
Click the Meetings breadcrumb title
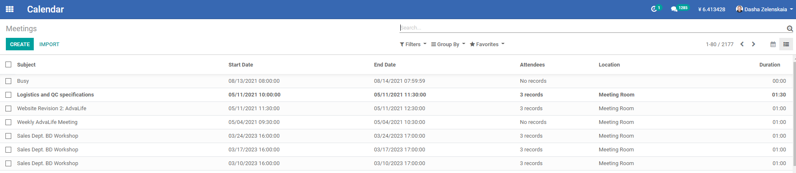tap(21, 29)
